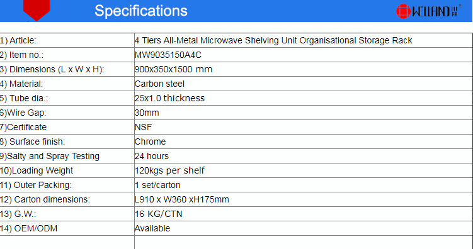Click the Carton dimensions row label

[x=45, y=199]
